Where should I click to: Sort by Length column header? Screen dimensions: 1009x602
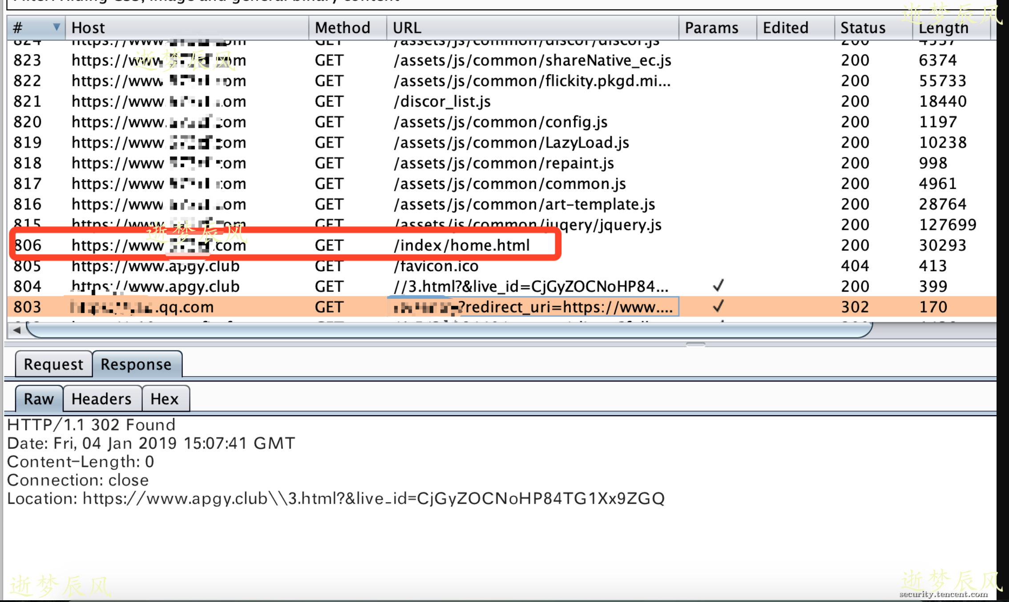coord(943,28)
